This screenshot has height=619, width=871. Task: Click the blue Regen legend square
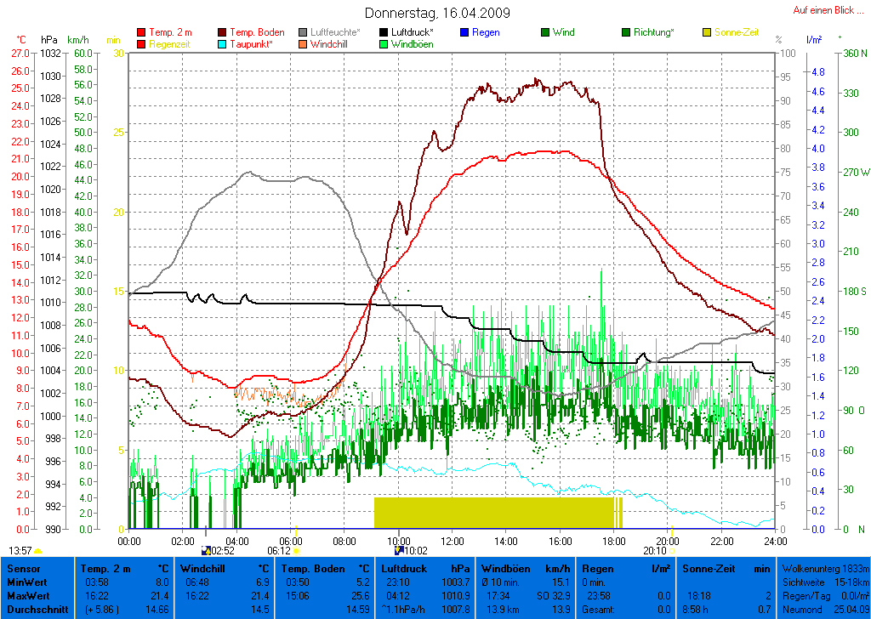(464, 32)
